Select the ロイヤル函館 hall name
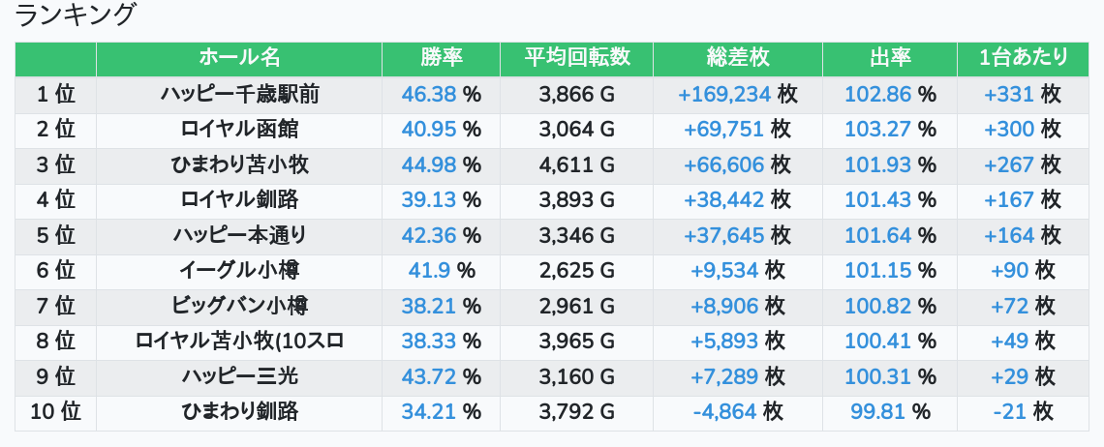1104x447 pixels. coord(239,130)
